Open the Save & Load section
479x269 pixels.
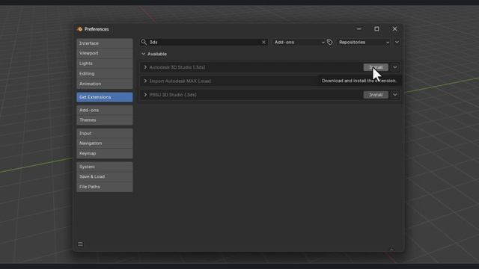point(105,176)
